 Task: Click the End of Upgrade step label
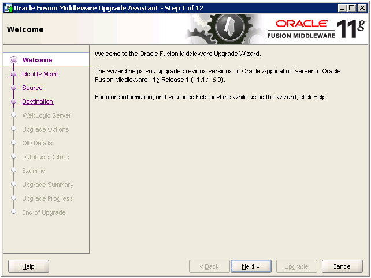click(44, 212)
